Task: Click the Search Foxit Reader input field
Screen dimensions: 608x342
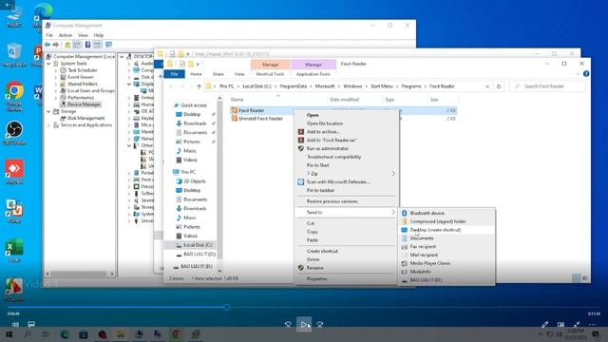Action: [x=547, y=86]
